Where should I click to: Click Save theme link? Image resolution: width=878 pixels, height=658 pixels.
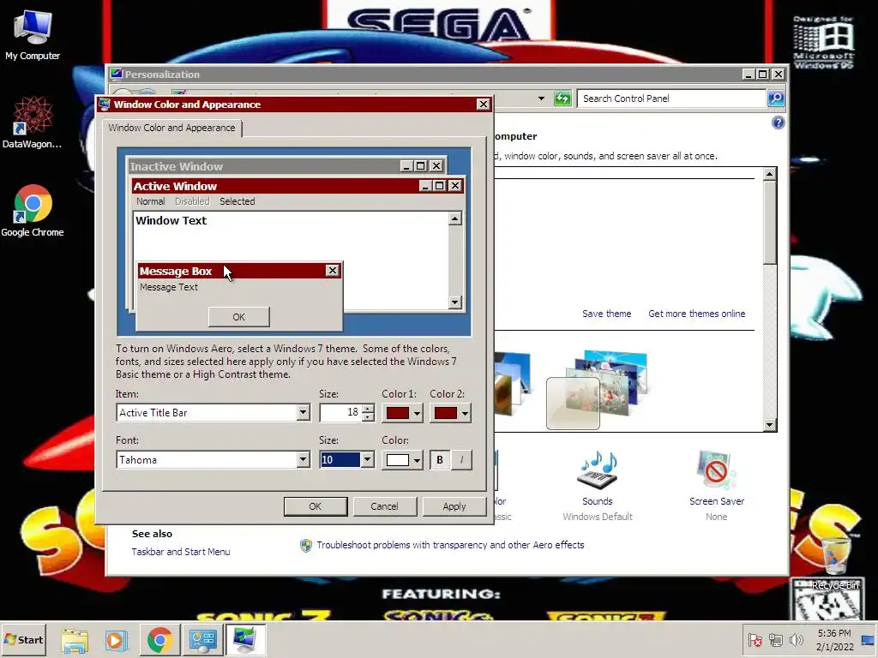point(606,314)
